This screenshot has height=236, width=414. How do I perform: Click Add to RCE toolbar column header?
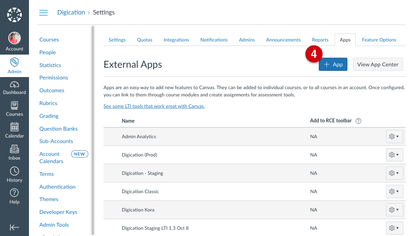(331, 121)
